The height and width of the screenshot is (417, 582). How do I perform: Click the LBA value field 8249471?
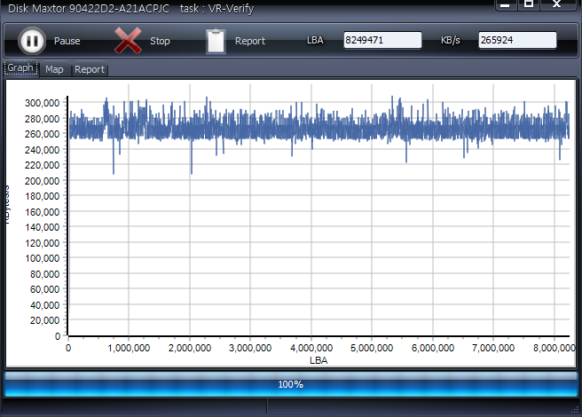tap(382, 40)
